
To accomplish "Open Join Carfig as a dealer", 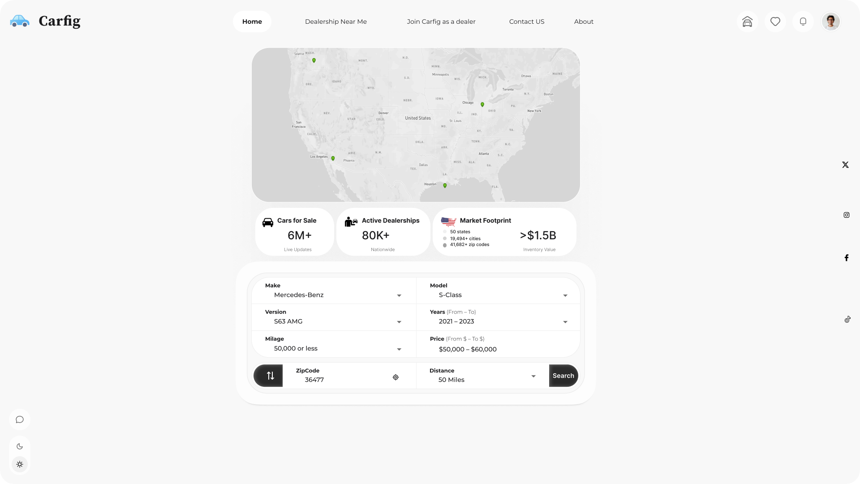I will tap(441, 22).
